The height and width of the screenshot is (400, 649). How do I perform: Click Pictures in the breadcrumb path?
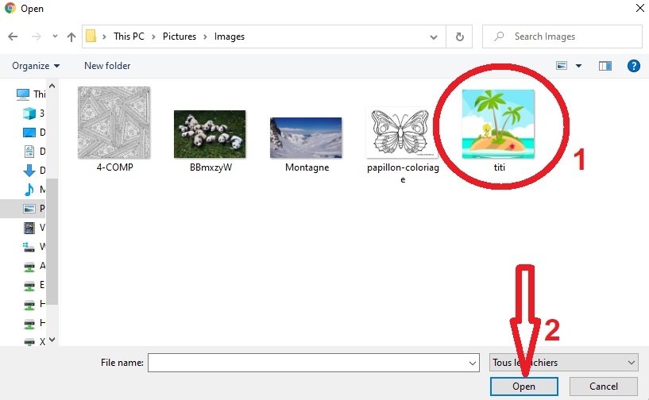pyautogui.click(x=182, y=37)
